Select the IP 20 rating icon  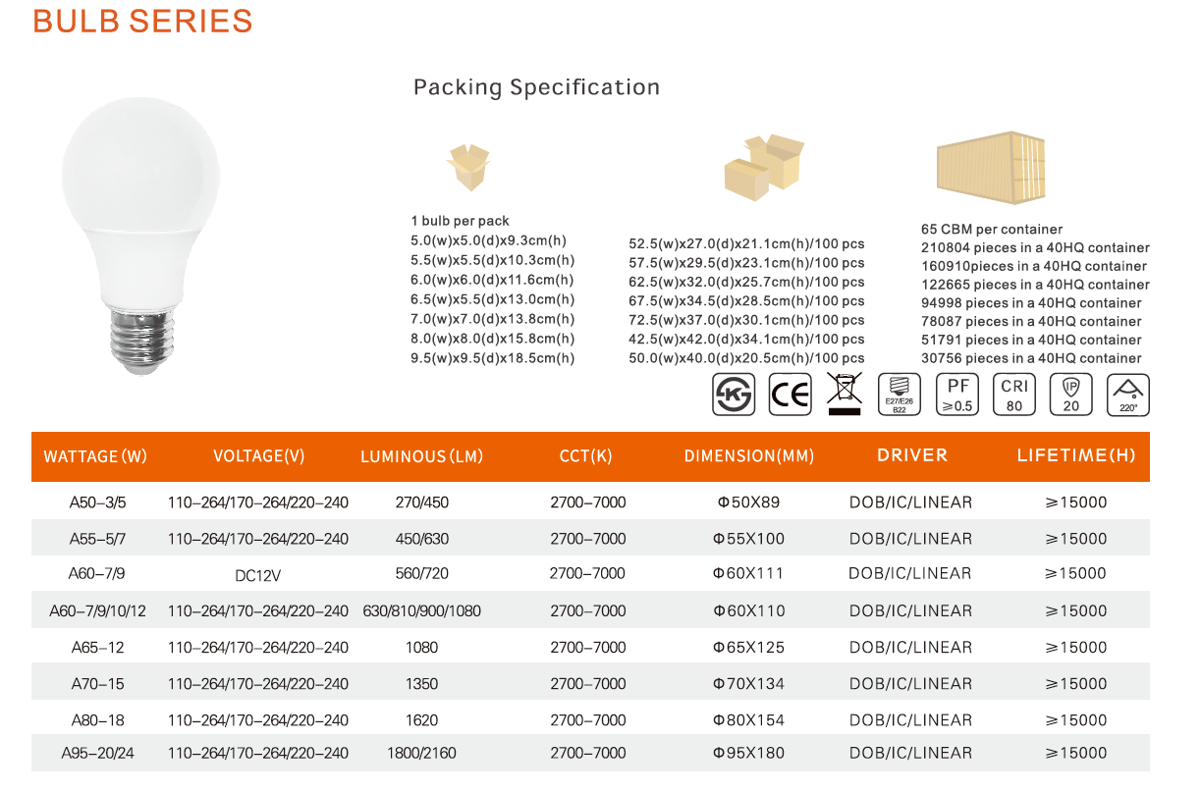point(1071,395)
